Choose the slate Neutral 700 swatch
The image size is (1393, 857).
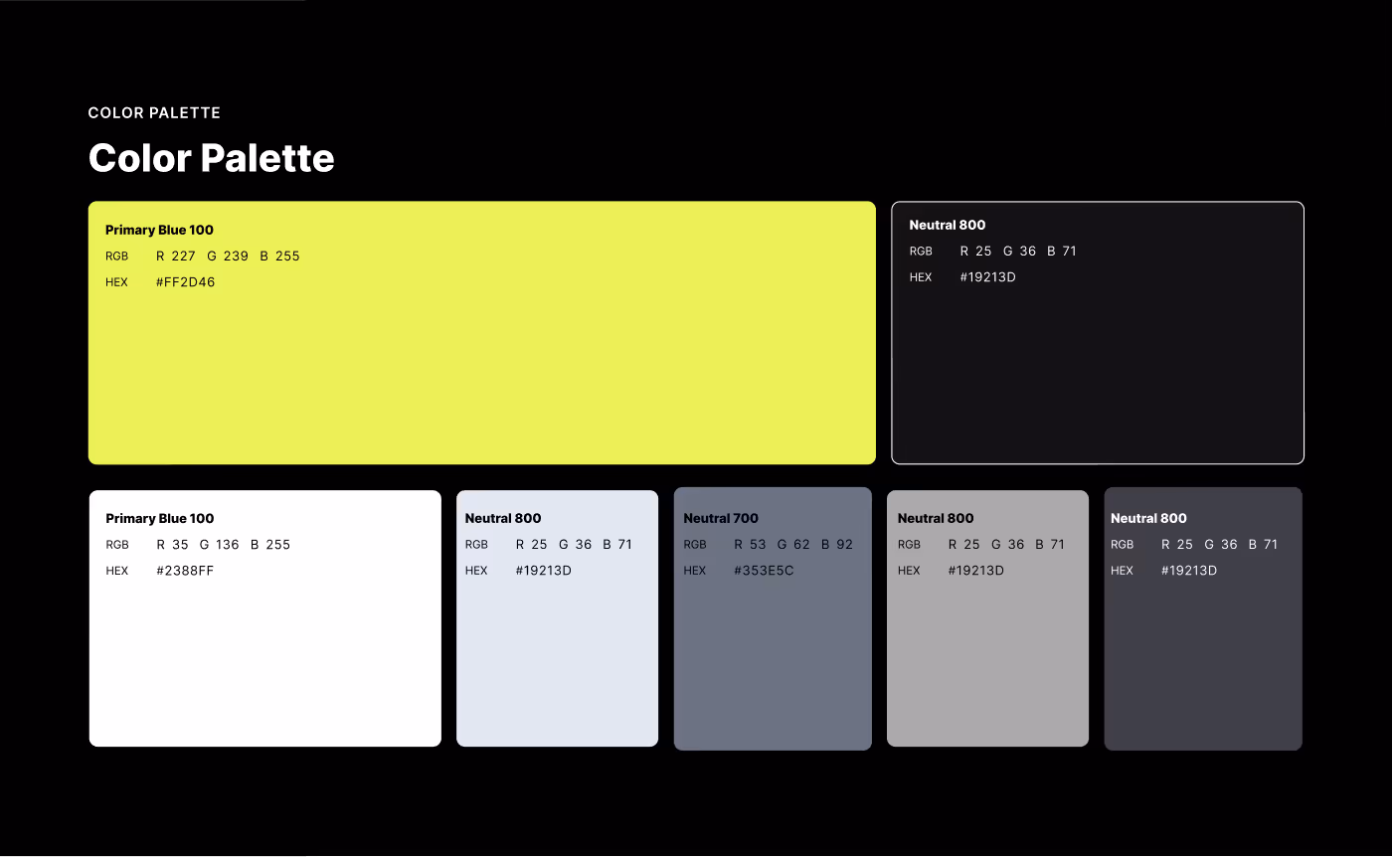pos(773,656)
